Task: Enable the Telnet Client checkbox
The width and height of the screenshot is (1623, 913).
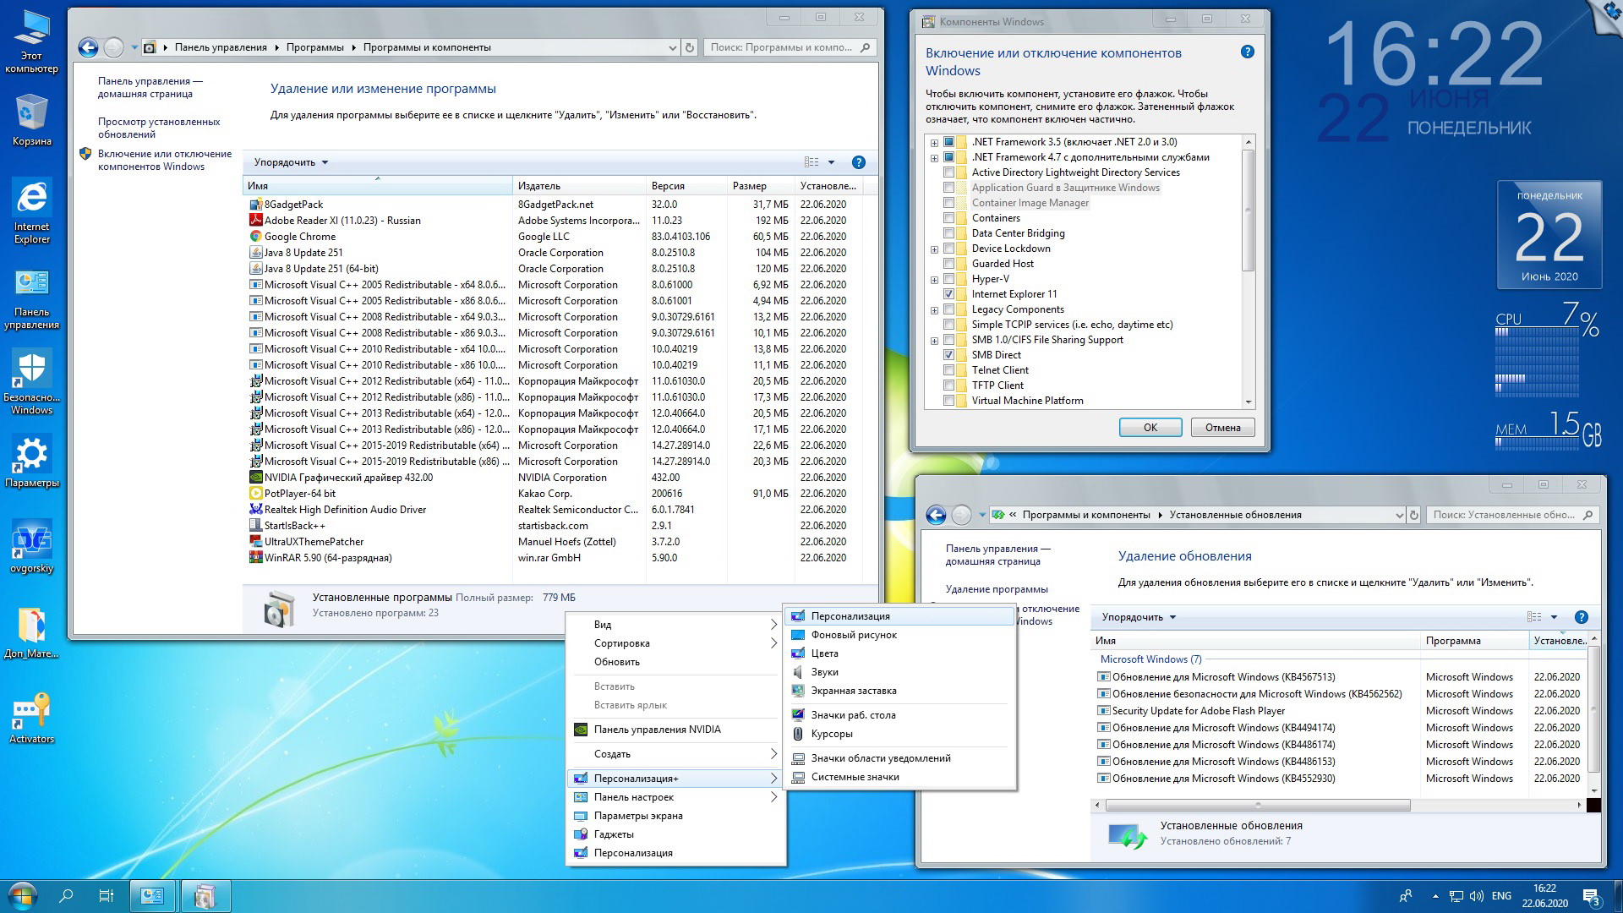Action: click(x=948, y=370)
